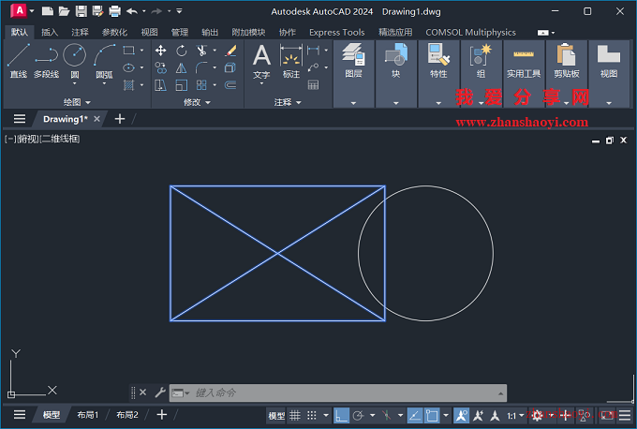Activate the Trim scissors tool

201,51
